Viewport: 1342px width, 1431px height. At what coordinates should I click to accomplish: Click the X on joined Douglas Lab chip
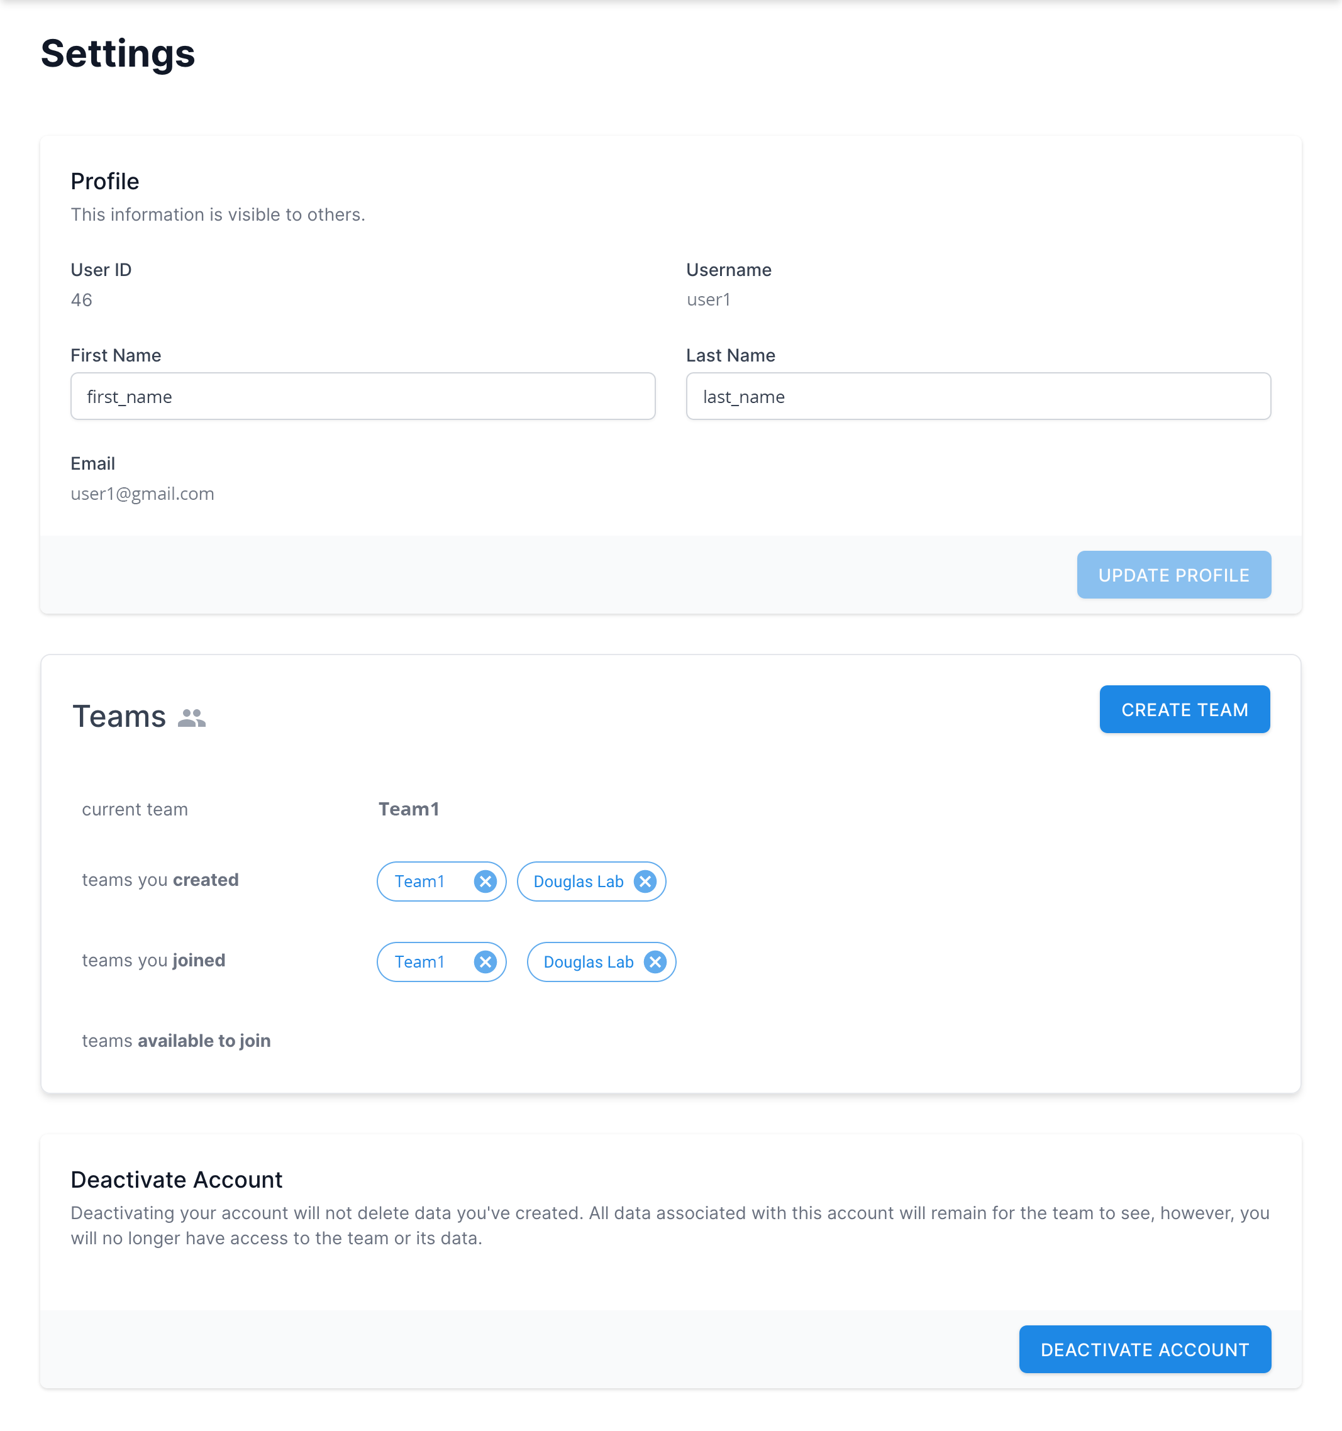(655, 962)
